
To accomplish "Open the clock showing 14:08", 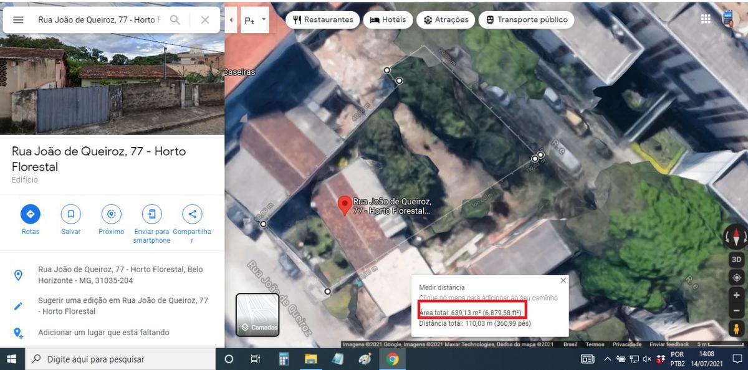I will click(x=707, y=359).
